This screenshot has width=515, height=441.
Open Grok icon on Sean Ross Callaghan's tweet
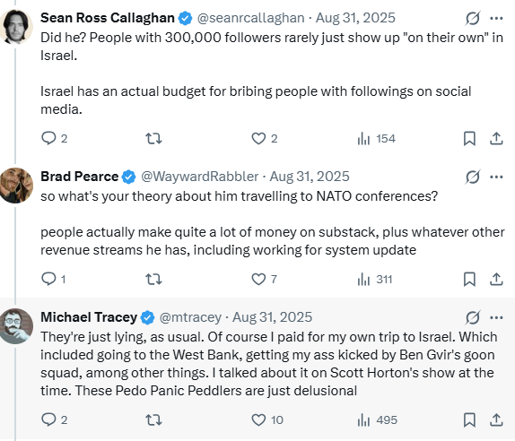473,18
